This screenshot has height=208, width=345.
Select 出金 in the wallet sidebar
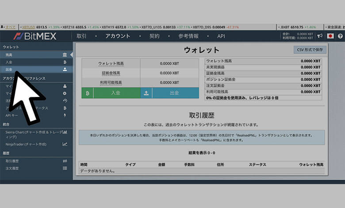click(36, 69)
